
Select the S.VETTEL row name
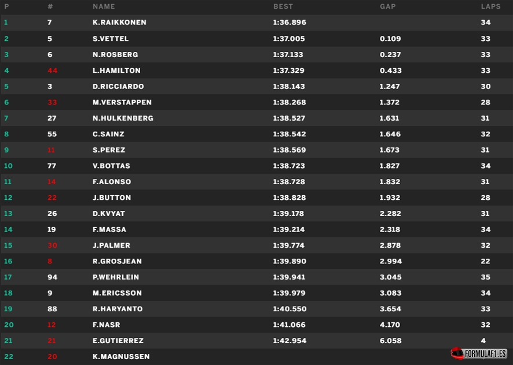click(111, 39)
